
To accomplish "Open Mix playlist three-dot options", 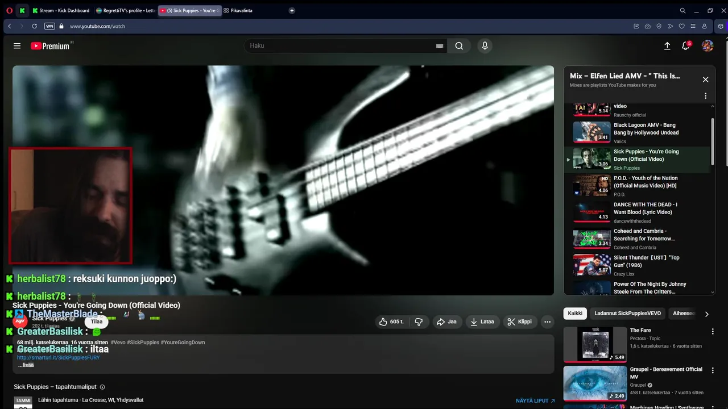I will click(x=705, y=96).
